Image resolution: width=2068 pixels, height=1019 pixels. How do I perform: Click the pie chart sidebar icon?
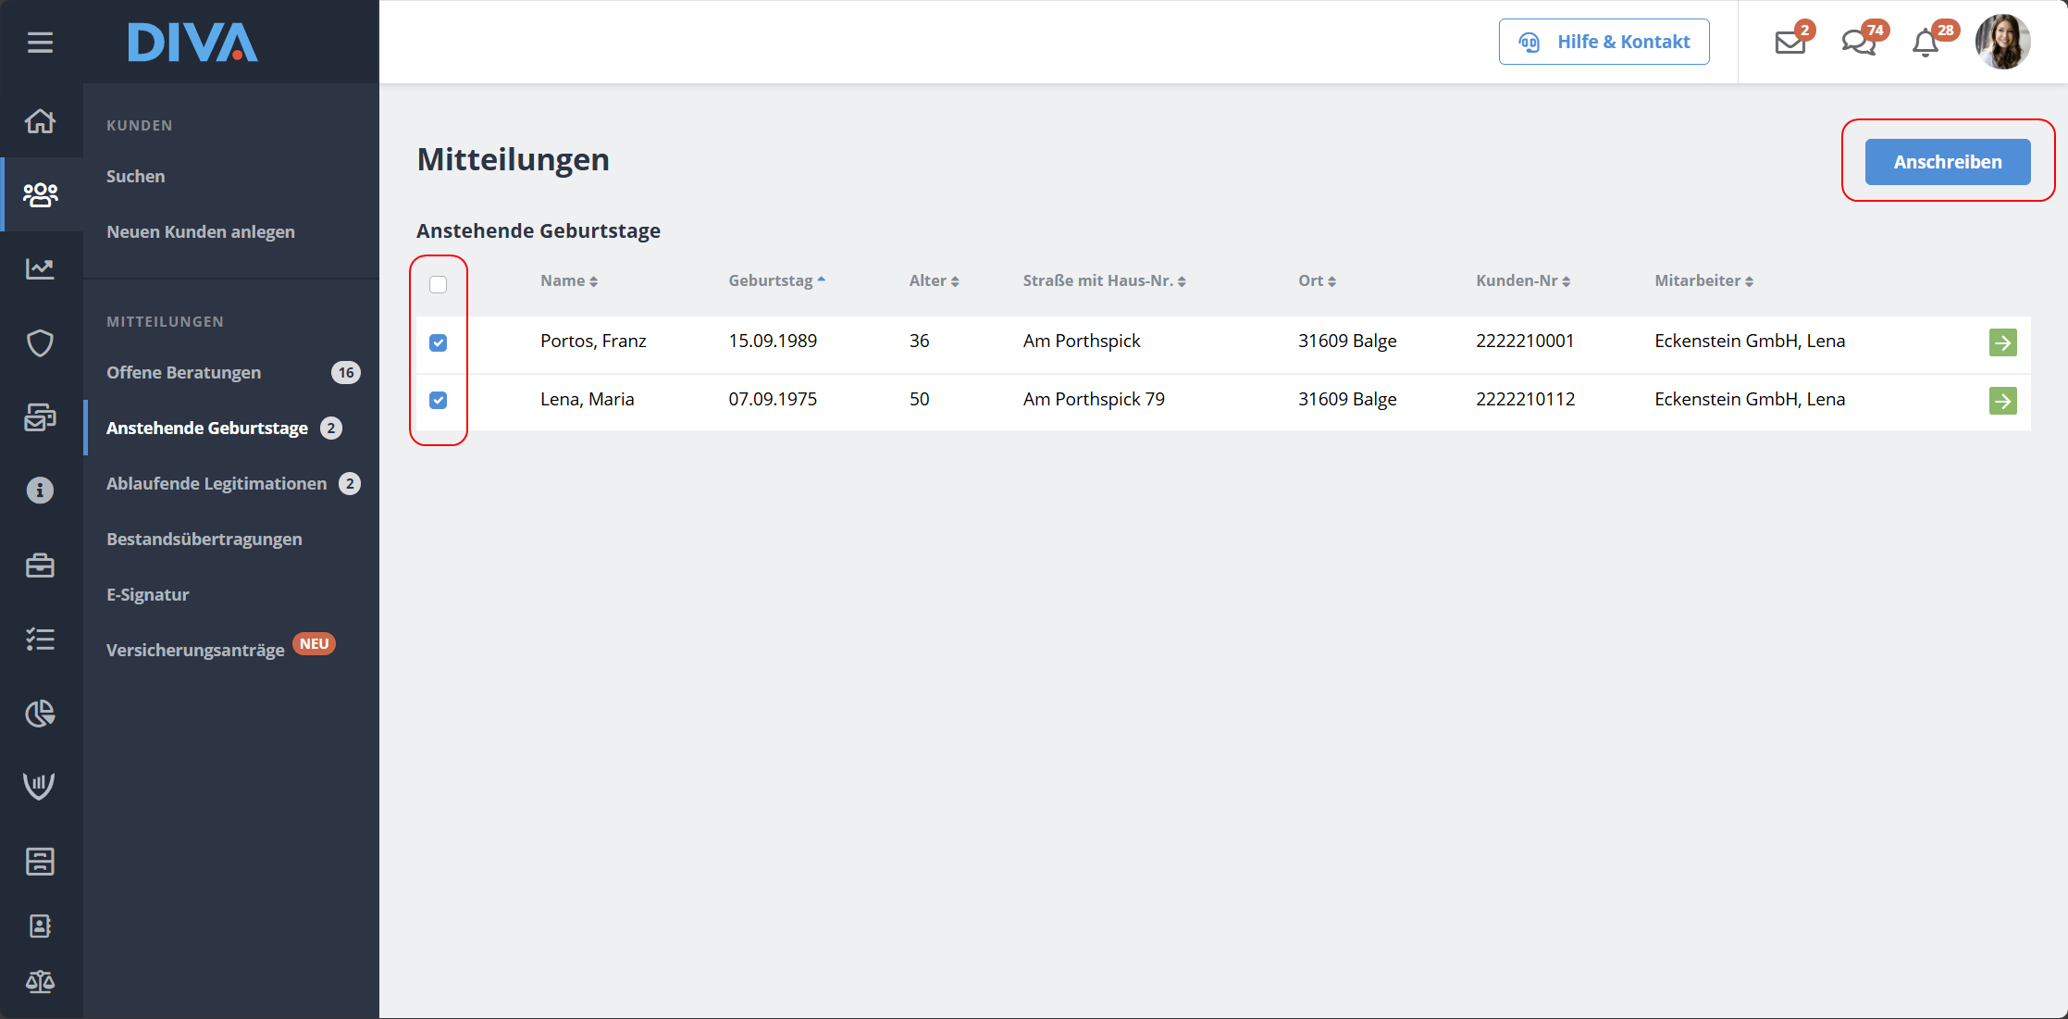tap(40, 714)
